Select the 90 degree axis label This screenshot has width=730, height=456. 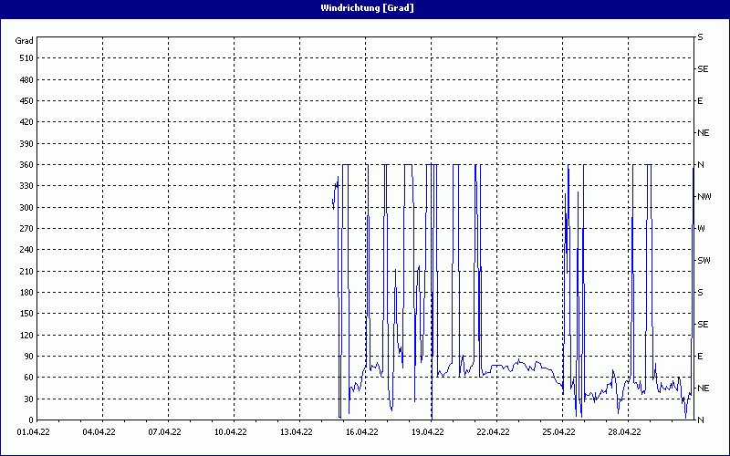pos(27,357)
